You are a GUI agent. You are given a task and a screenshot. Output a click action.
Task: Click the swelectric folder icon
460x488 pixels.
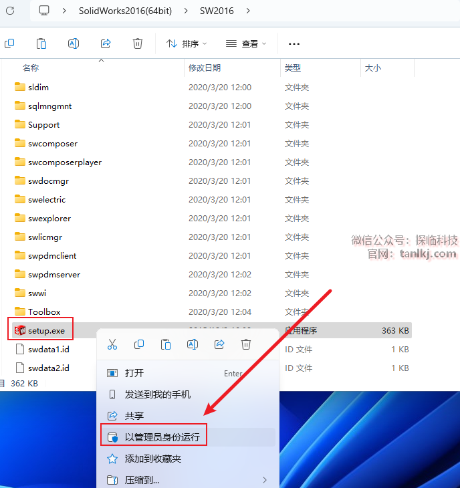coord(20,199)
